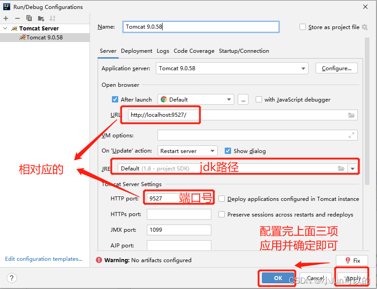The image size is (377, 289).
Task: Check Preserve sessions across restarts and redeploys
Action: (x=222, y=214)
